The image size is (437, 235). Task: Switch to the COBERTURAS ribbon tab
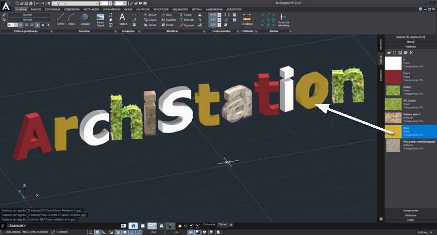(72, 9)
